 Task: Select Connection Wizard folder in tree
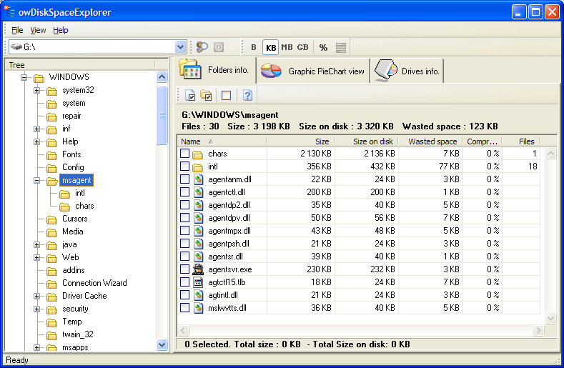pyautogui.click(x=94, y=283)
